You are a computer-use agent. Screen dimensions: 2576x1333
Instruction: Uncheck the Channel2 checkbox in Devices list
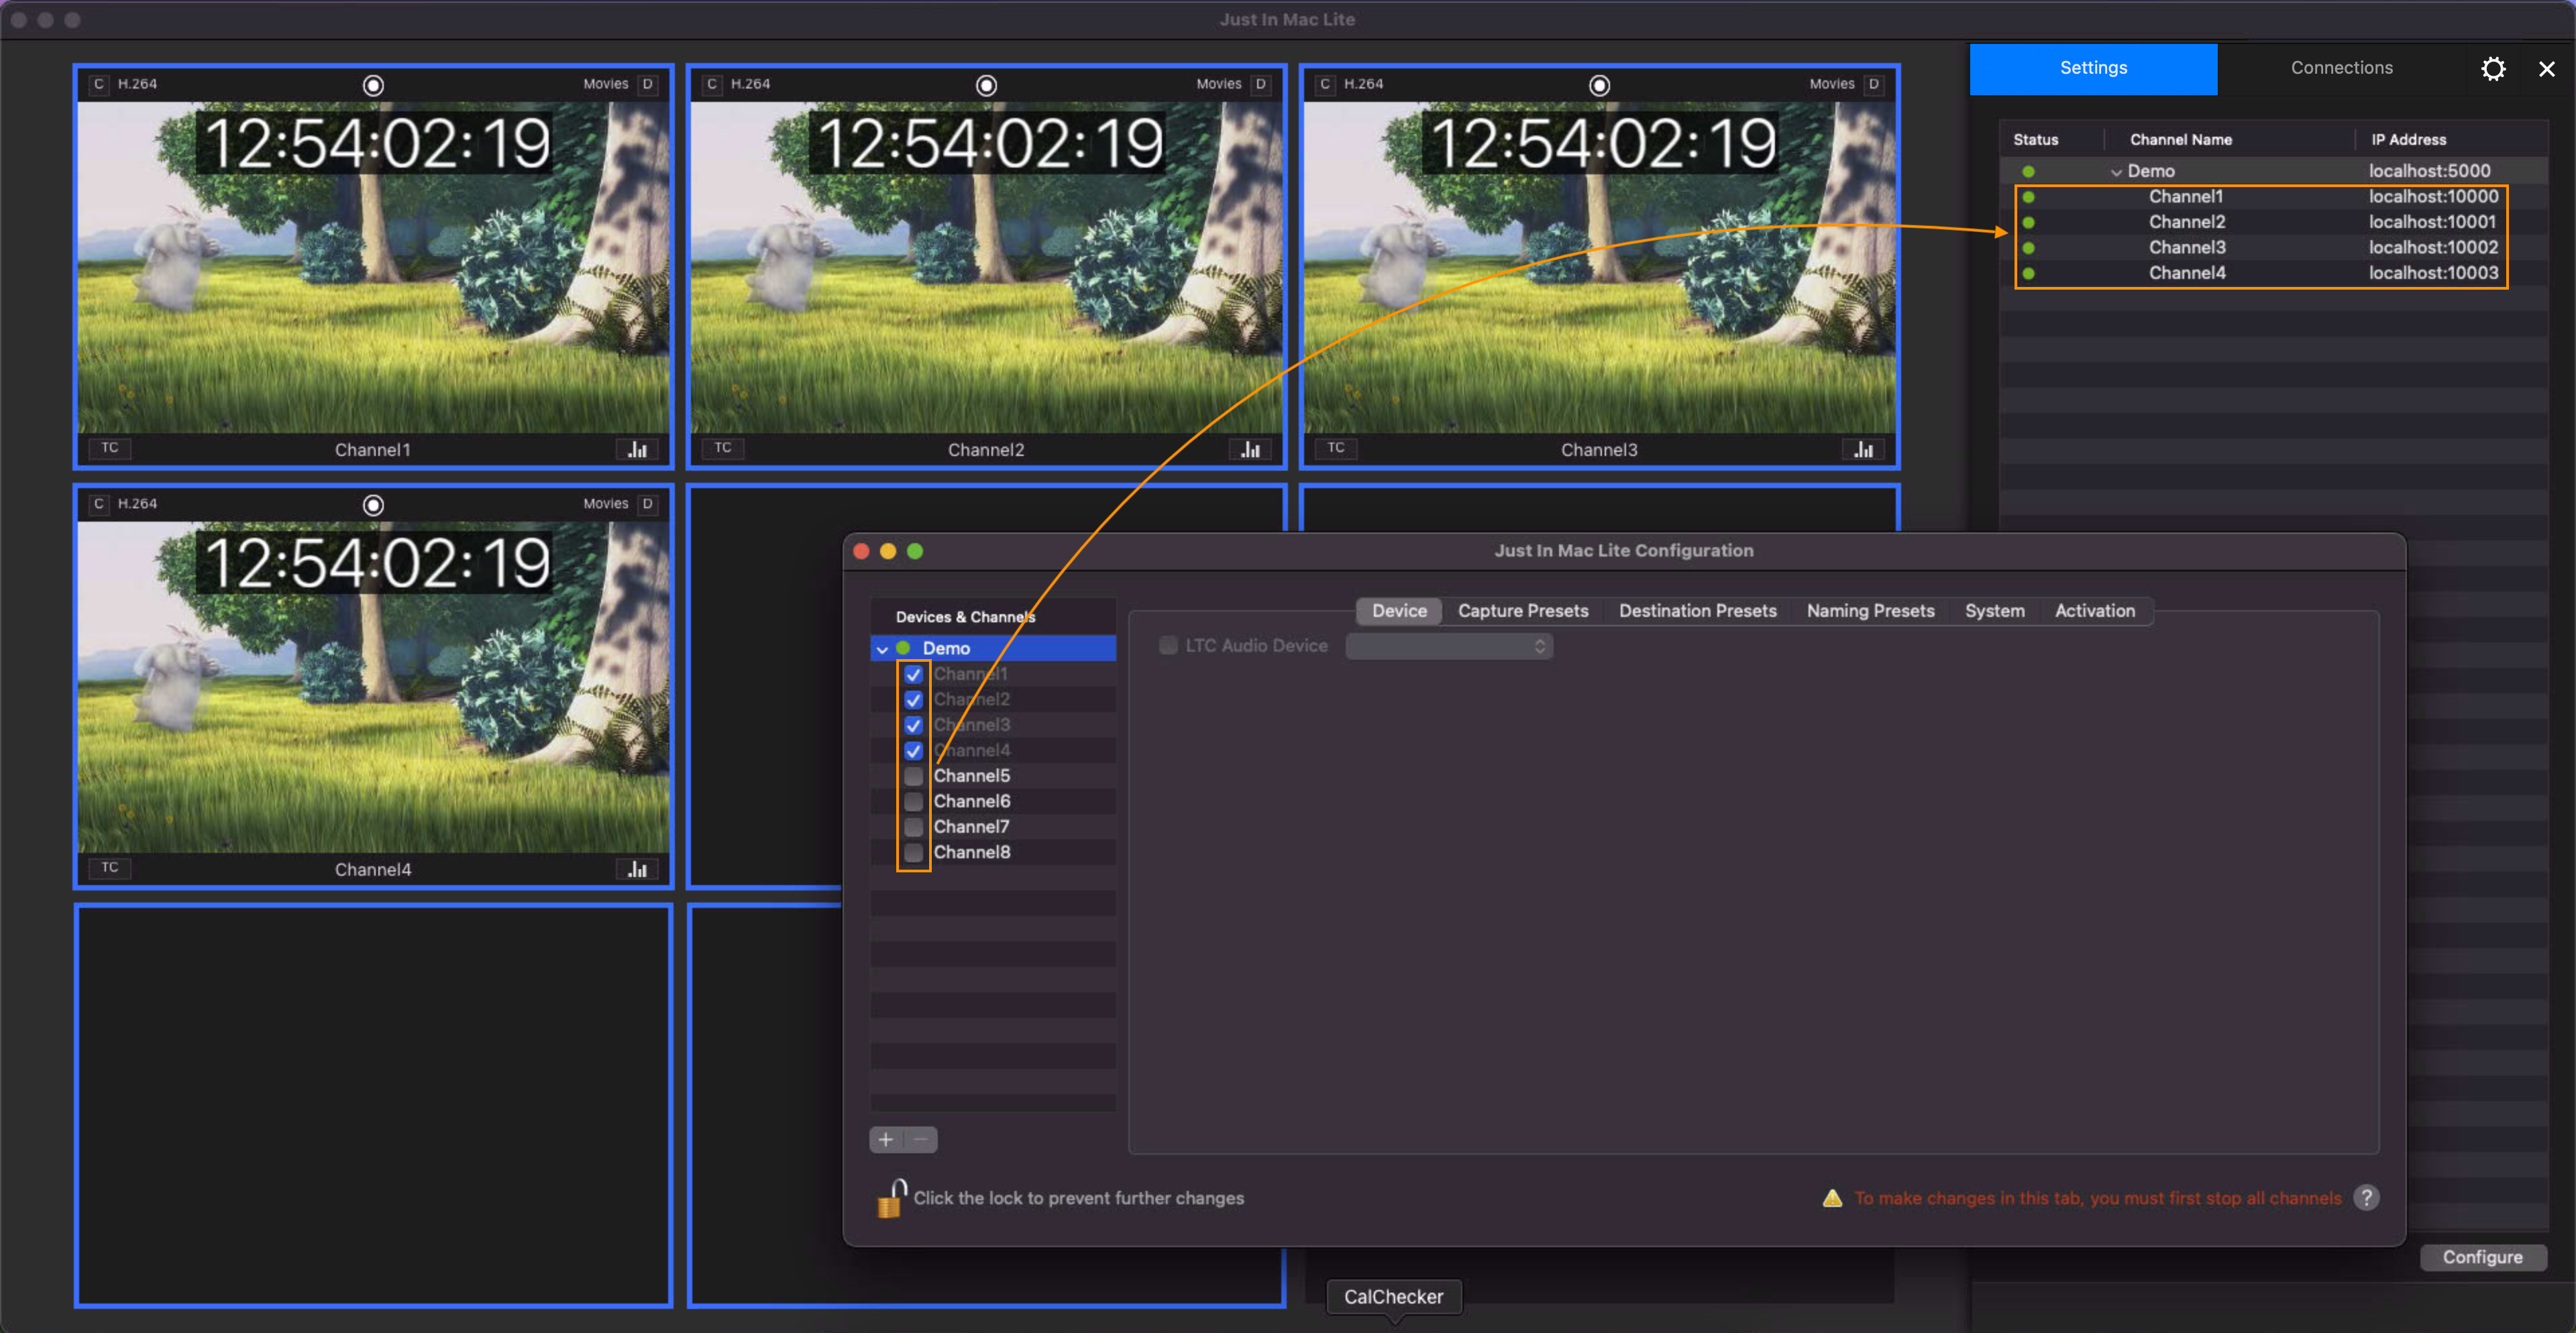[913, 699]
